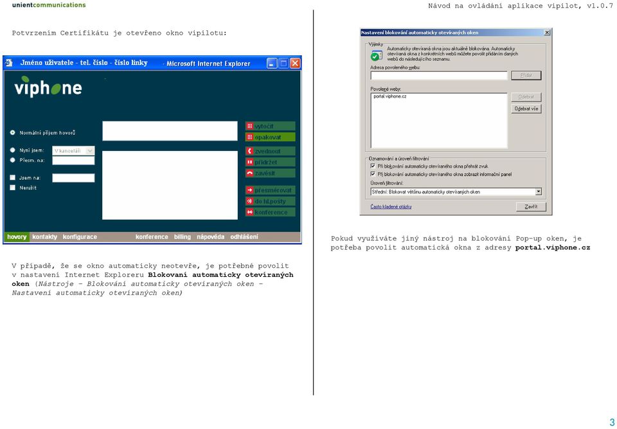Toggle the zobrazit informační panel checkbox
The width and height of the screenshot is (617, 429).
coord(373,174)
